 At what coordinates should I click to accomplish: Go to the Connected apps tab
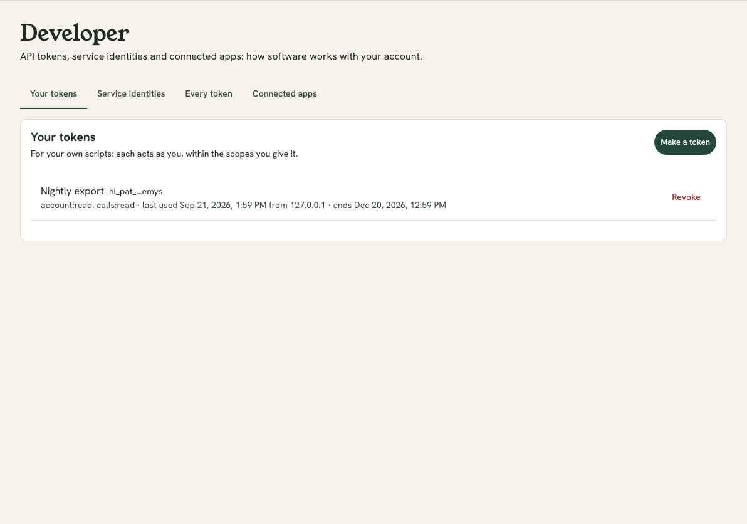pyautogui.click(x=285, y=94)
